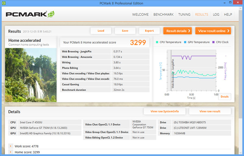Open the Welcome tab
This screenshot has width=244, height=156.
pyautogui.click(x=140, y=15)
